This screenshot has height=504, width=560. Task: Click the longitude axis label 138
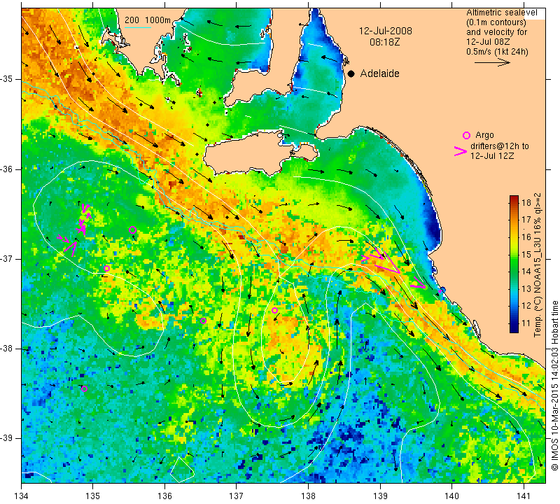click(308, 496)
